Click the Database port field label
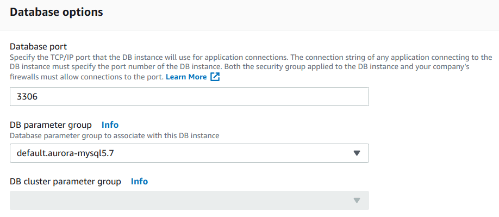This screenshot has width=499, height=217. pos(38,47)
